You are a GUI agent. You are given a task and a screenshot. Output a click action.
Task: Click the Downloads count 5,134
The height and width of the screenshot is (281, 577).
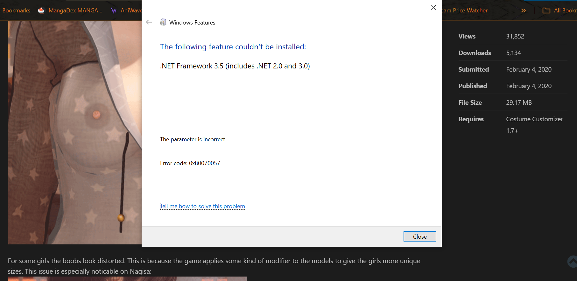[x=513, y=53]
